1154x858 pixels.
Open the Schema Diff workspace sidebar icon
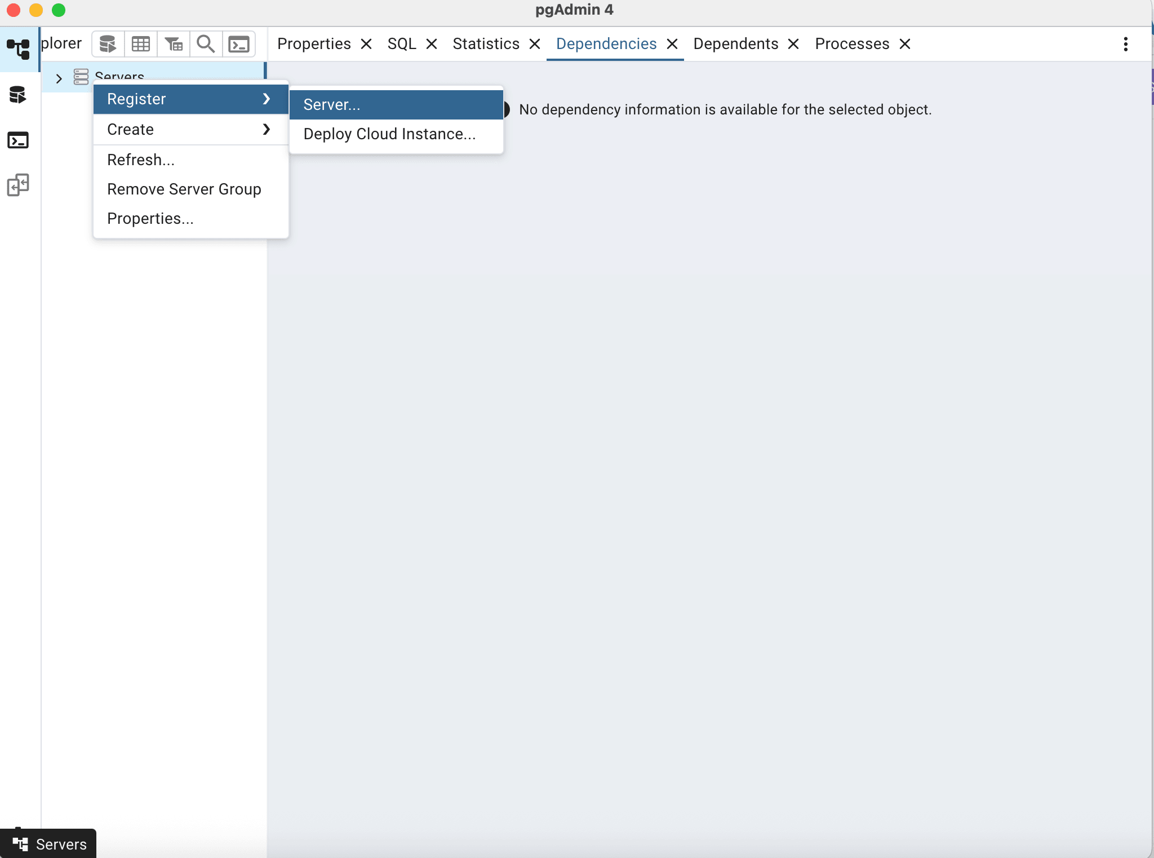[x=18, y=185]
